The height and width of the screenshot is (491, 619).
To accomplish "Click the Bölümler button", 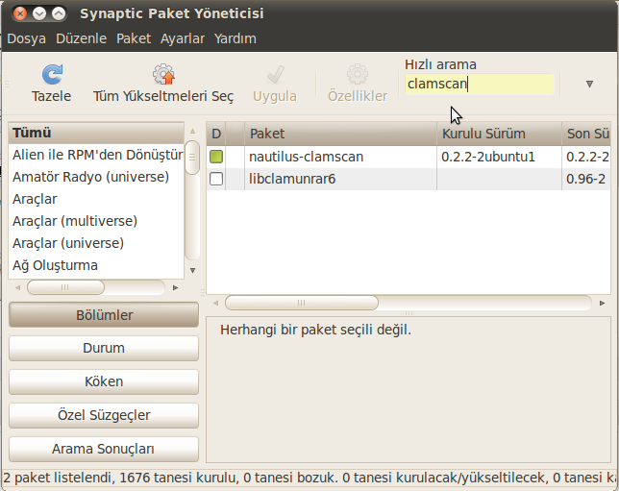I will click(104, 315).
